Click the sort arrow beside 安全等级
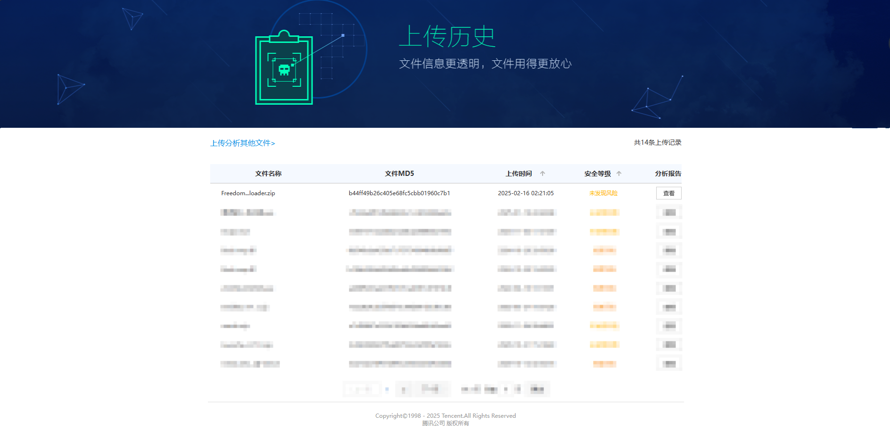The height and width of the screenshot is (431, 890). 619,174
